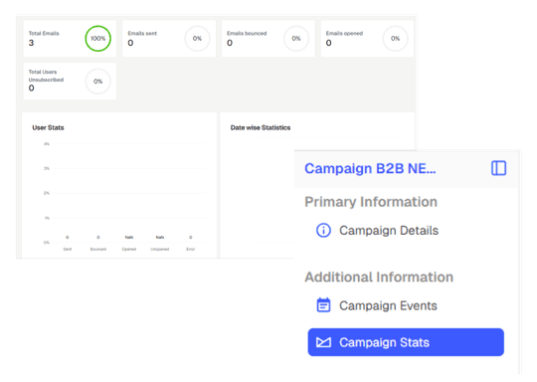Click the Emails sent label
The height and width of the screenshot is (382, 537).
(x=142, y=33)
